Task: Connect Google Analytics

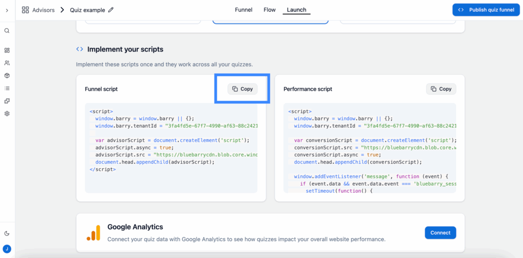Action: [x=440, y=233]
